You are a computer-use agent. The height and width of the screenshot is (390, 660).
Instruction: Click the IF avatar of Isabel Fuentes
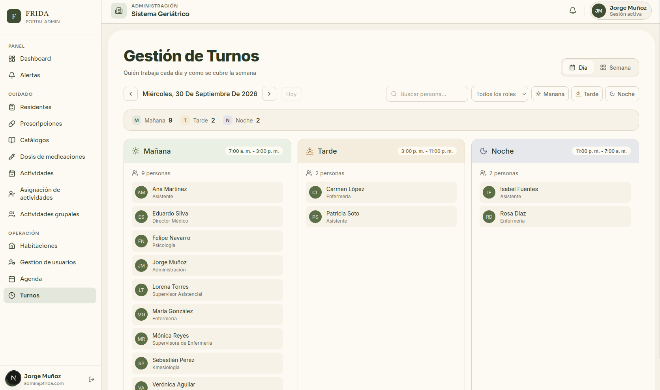tap(489, 192)
